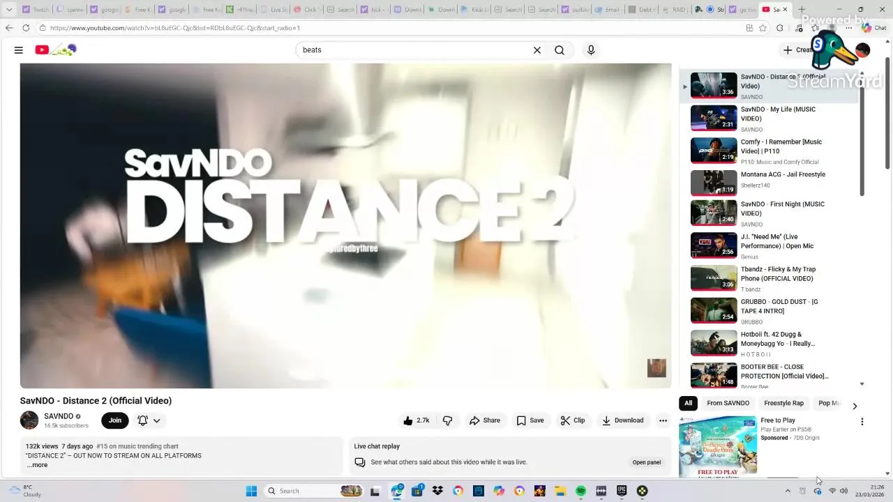Open Spotify from the taskbar
The width and height of the screenshot is (893, 502).
tap(580, 491)
